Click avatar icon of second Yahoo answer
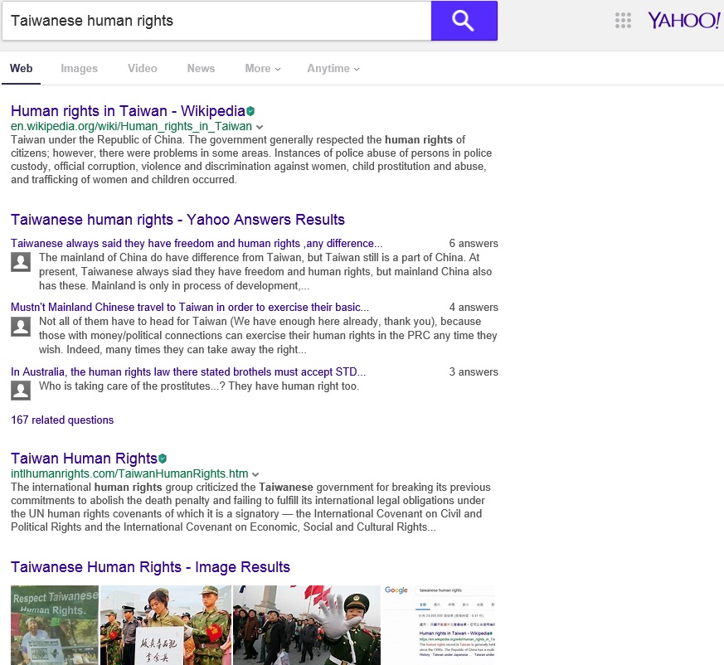The image size is (724, 665). coord(21,327)
